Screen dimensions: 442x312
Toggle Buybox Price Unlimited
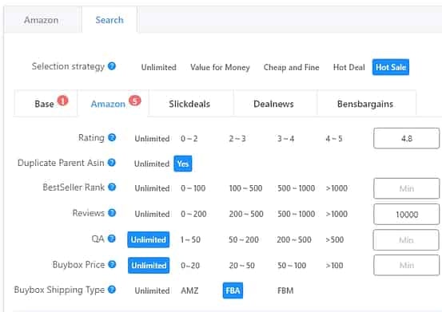(x=149, y=265)
